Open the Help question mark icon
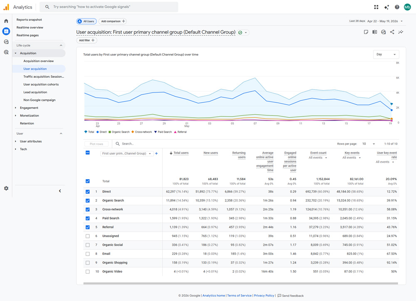Screen dimensions: 416x301 point(397,7)
